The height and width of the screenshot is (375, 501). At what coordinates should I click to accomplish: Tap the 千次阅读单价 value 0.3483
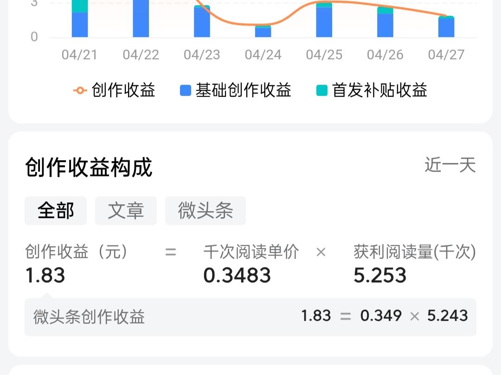coord(237,275)
